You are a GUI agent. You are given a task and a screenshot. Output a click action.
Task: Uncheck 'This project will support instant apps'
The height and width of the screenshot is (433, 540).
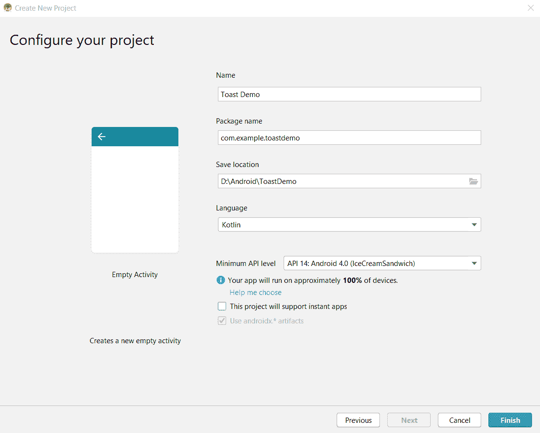point(222,306)
